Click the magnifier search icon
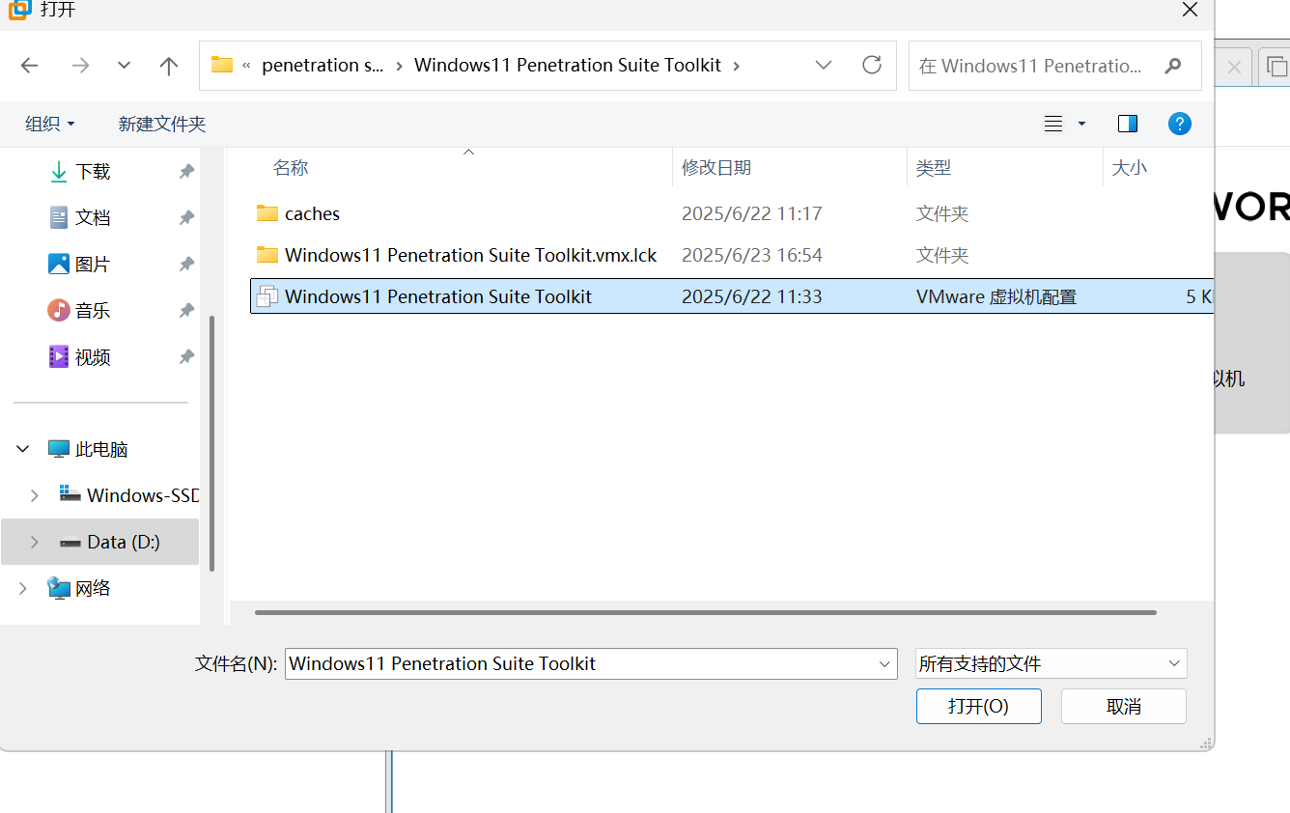The height and width of the screenshot is (813, 1290). point(1173,66)
